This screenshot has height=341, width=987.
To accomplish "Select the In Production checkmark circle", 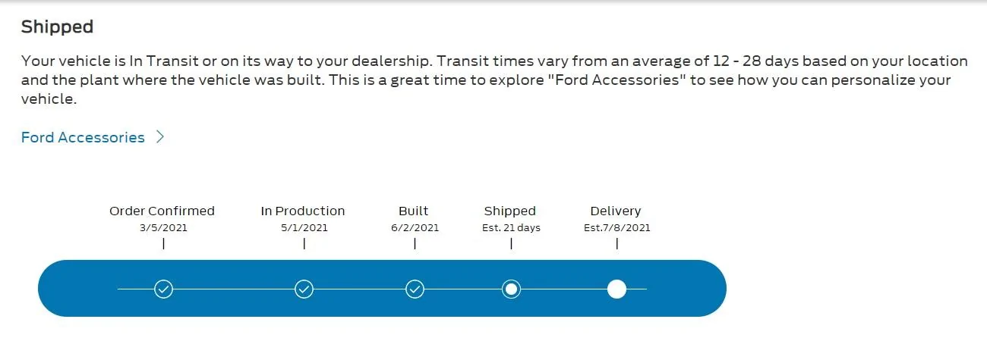I will coord(304,289).
